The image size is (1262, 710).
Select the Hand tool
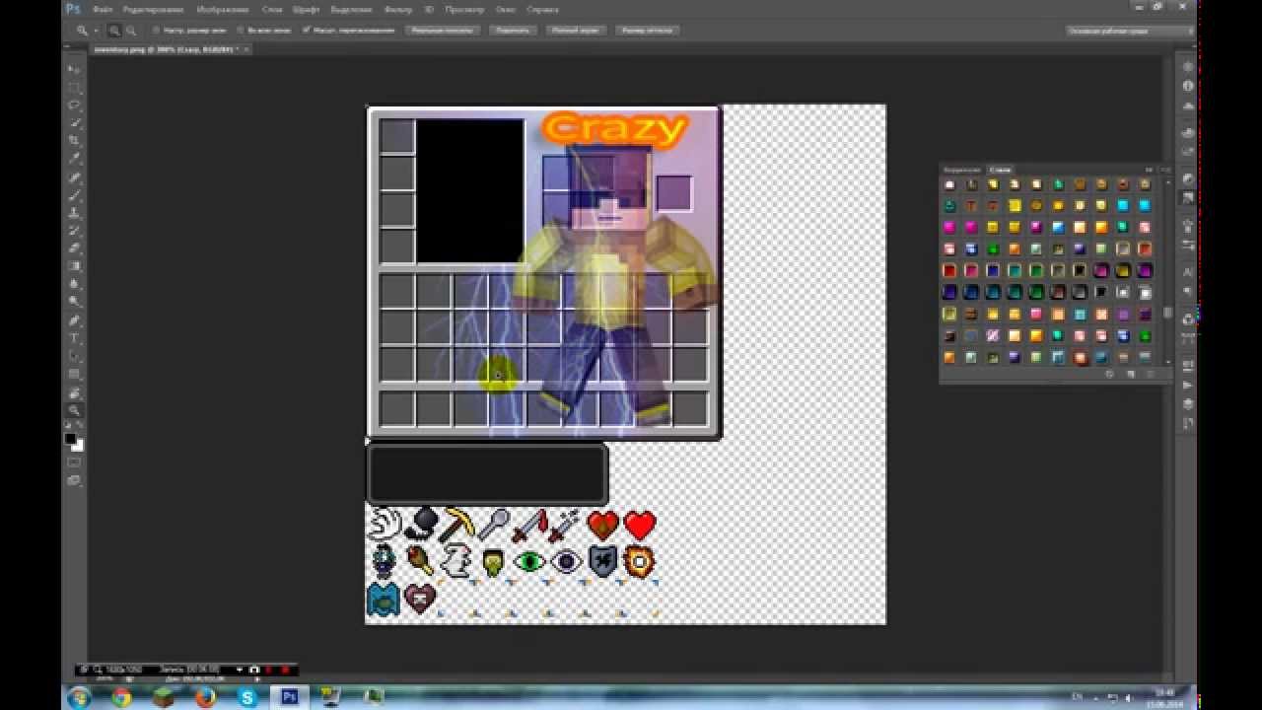coord(74,393)
